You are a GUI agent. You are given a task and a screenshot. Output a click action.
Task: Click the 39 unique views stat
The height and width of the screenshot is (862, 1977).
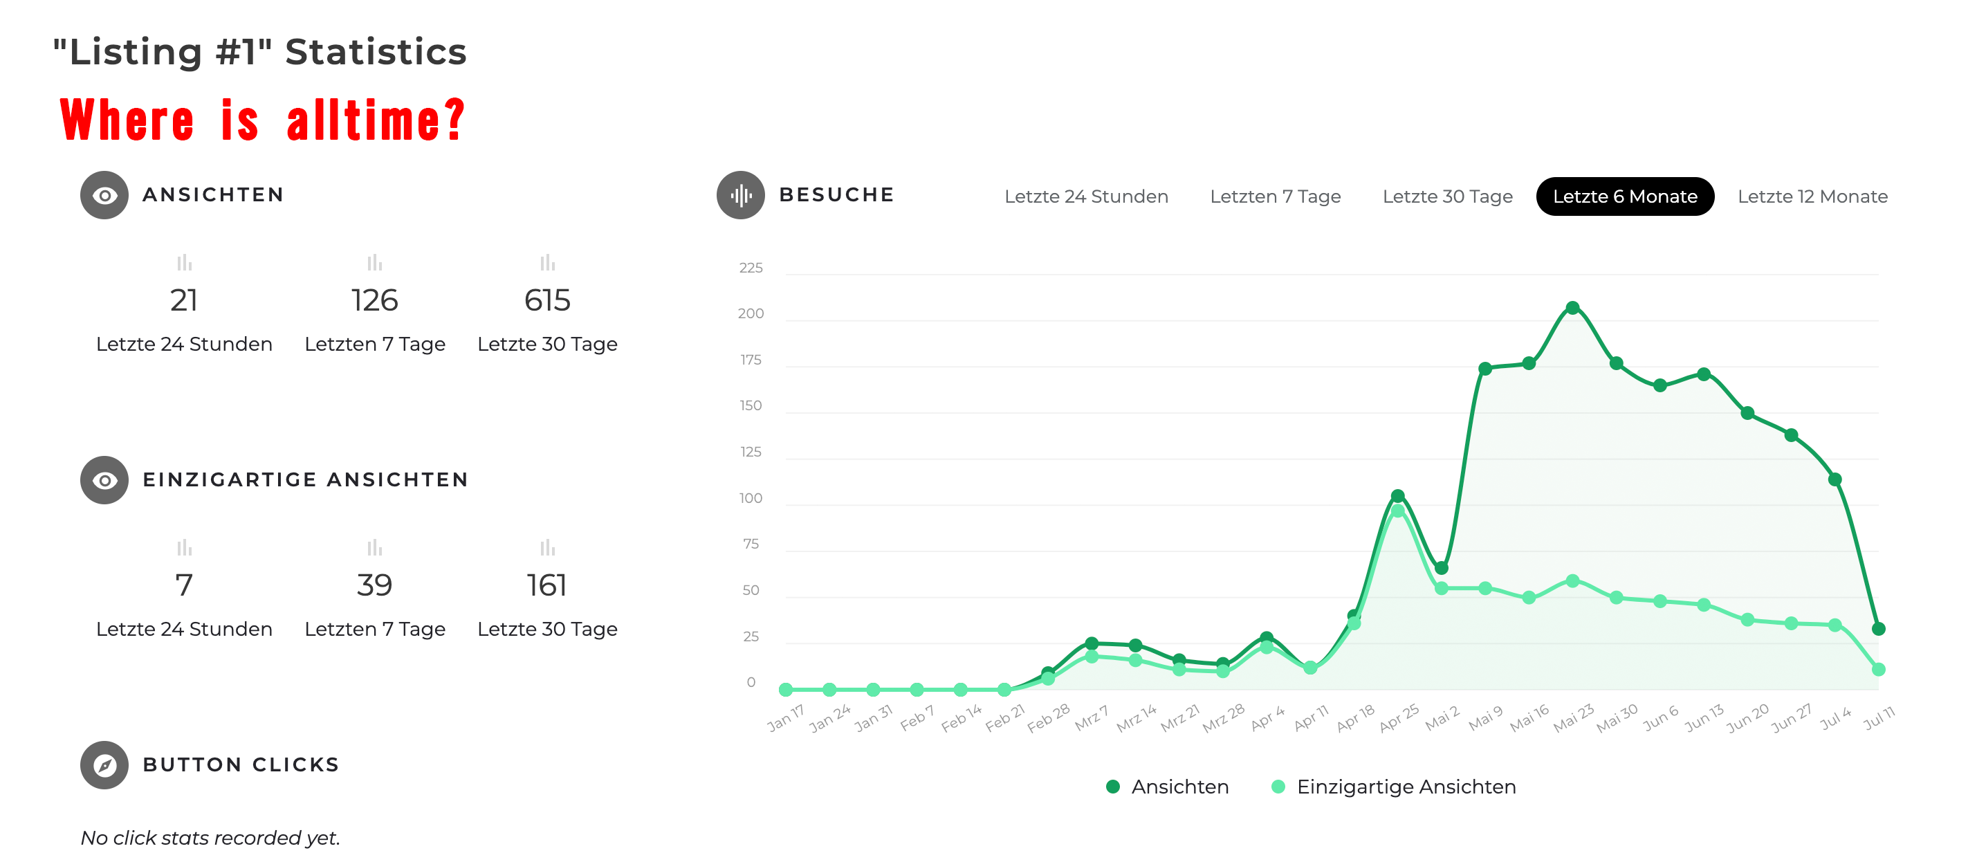[374, 585]
